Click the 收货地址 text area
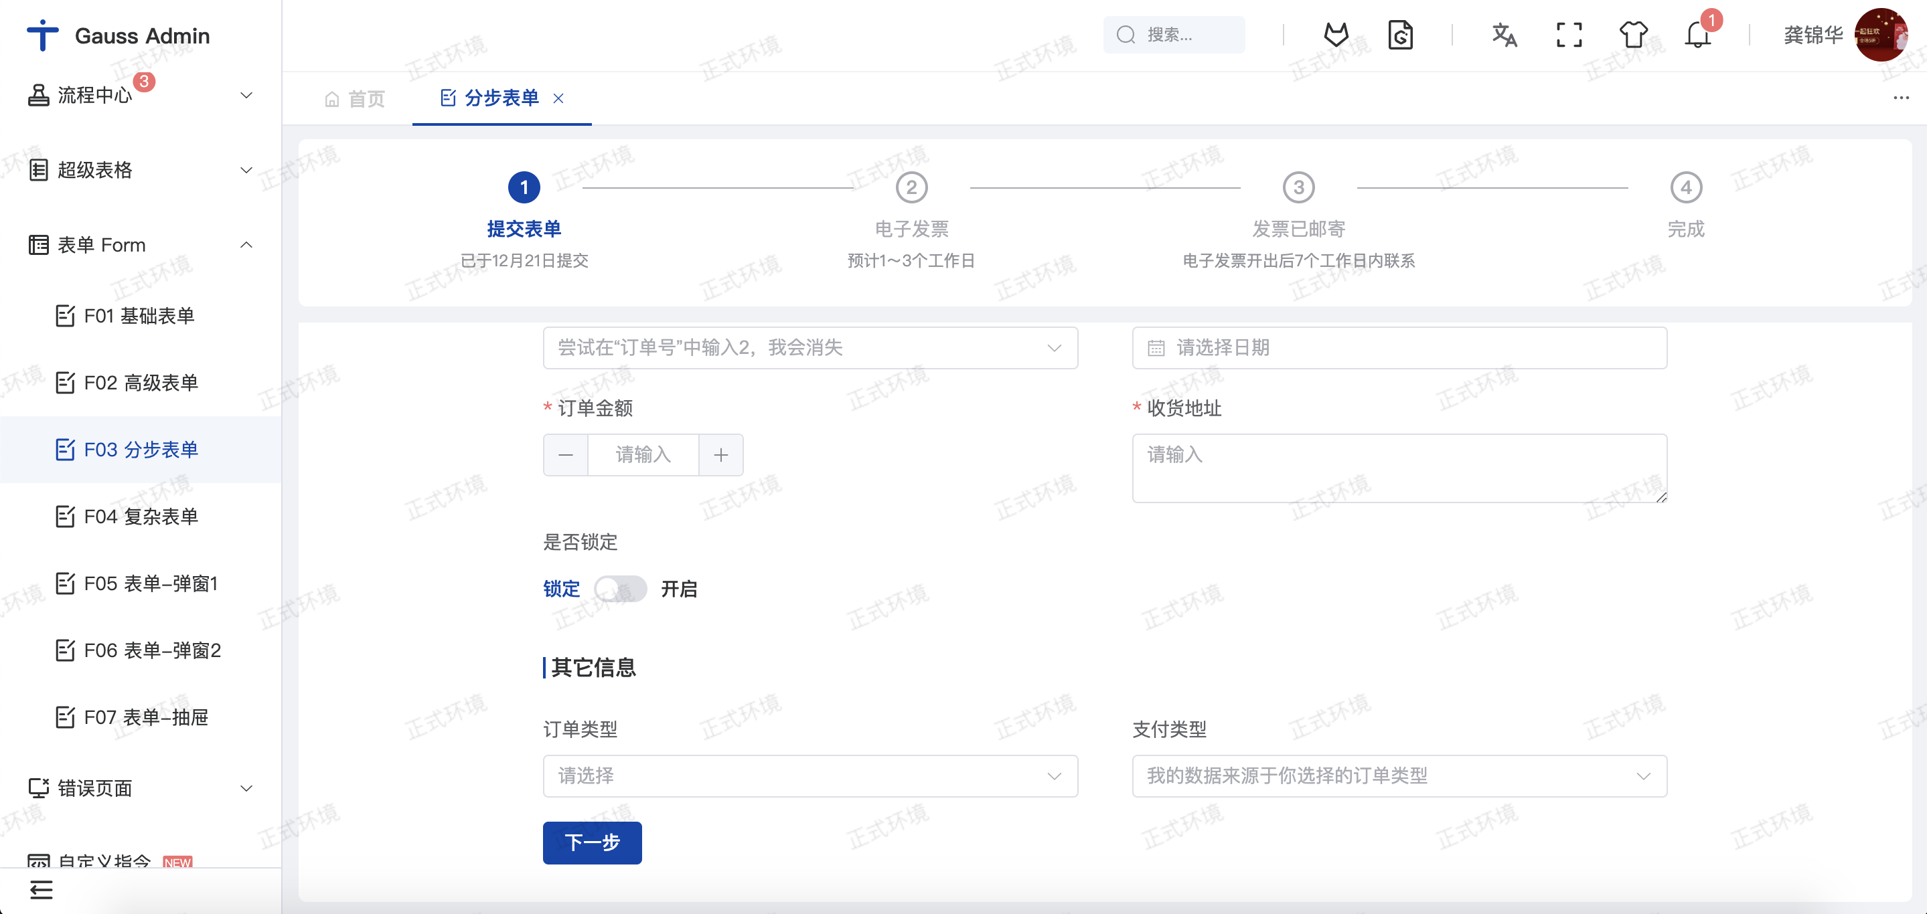1927x914 pixels. 1399,467
